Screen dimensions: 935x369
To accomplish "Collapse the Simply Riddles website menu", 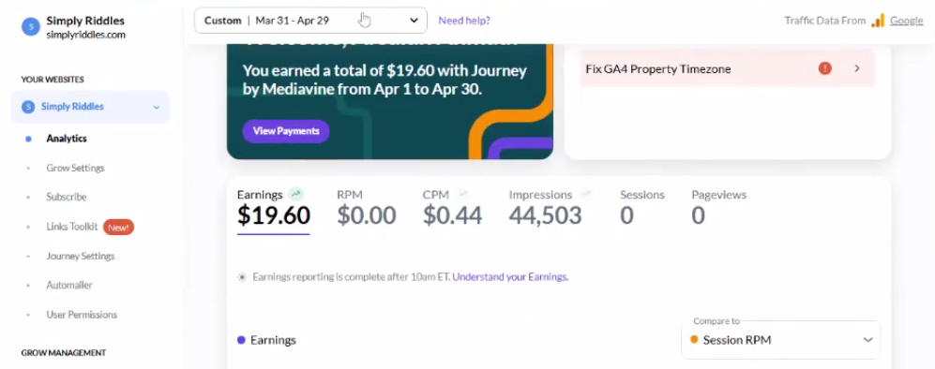I will [157, 107].
